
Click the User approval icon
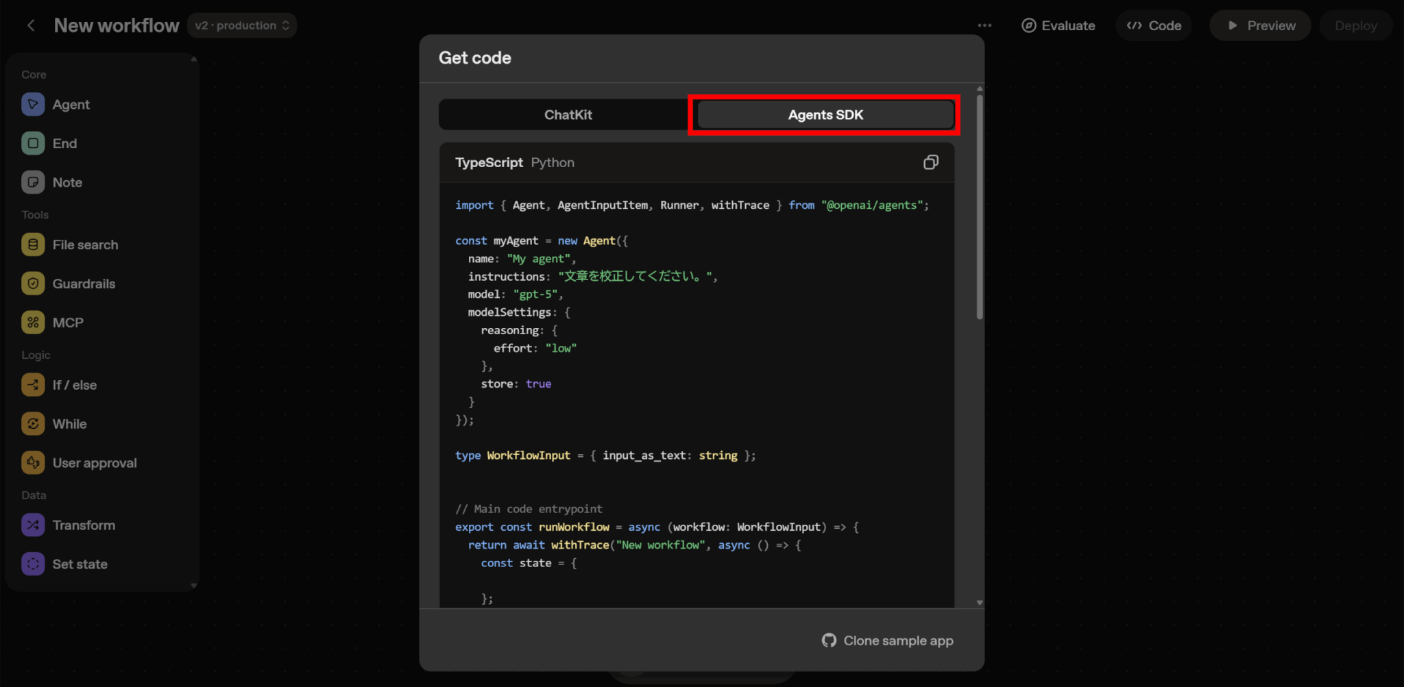pyautogui.click(x=33, y=463)
